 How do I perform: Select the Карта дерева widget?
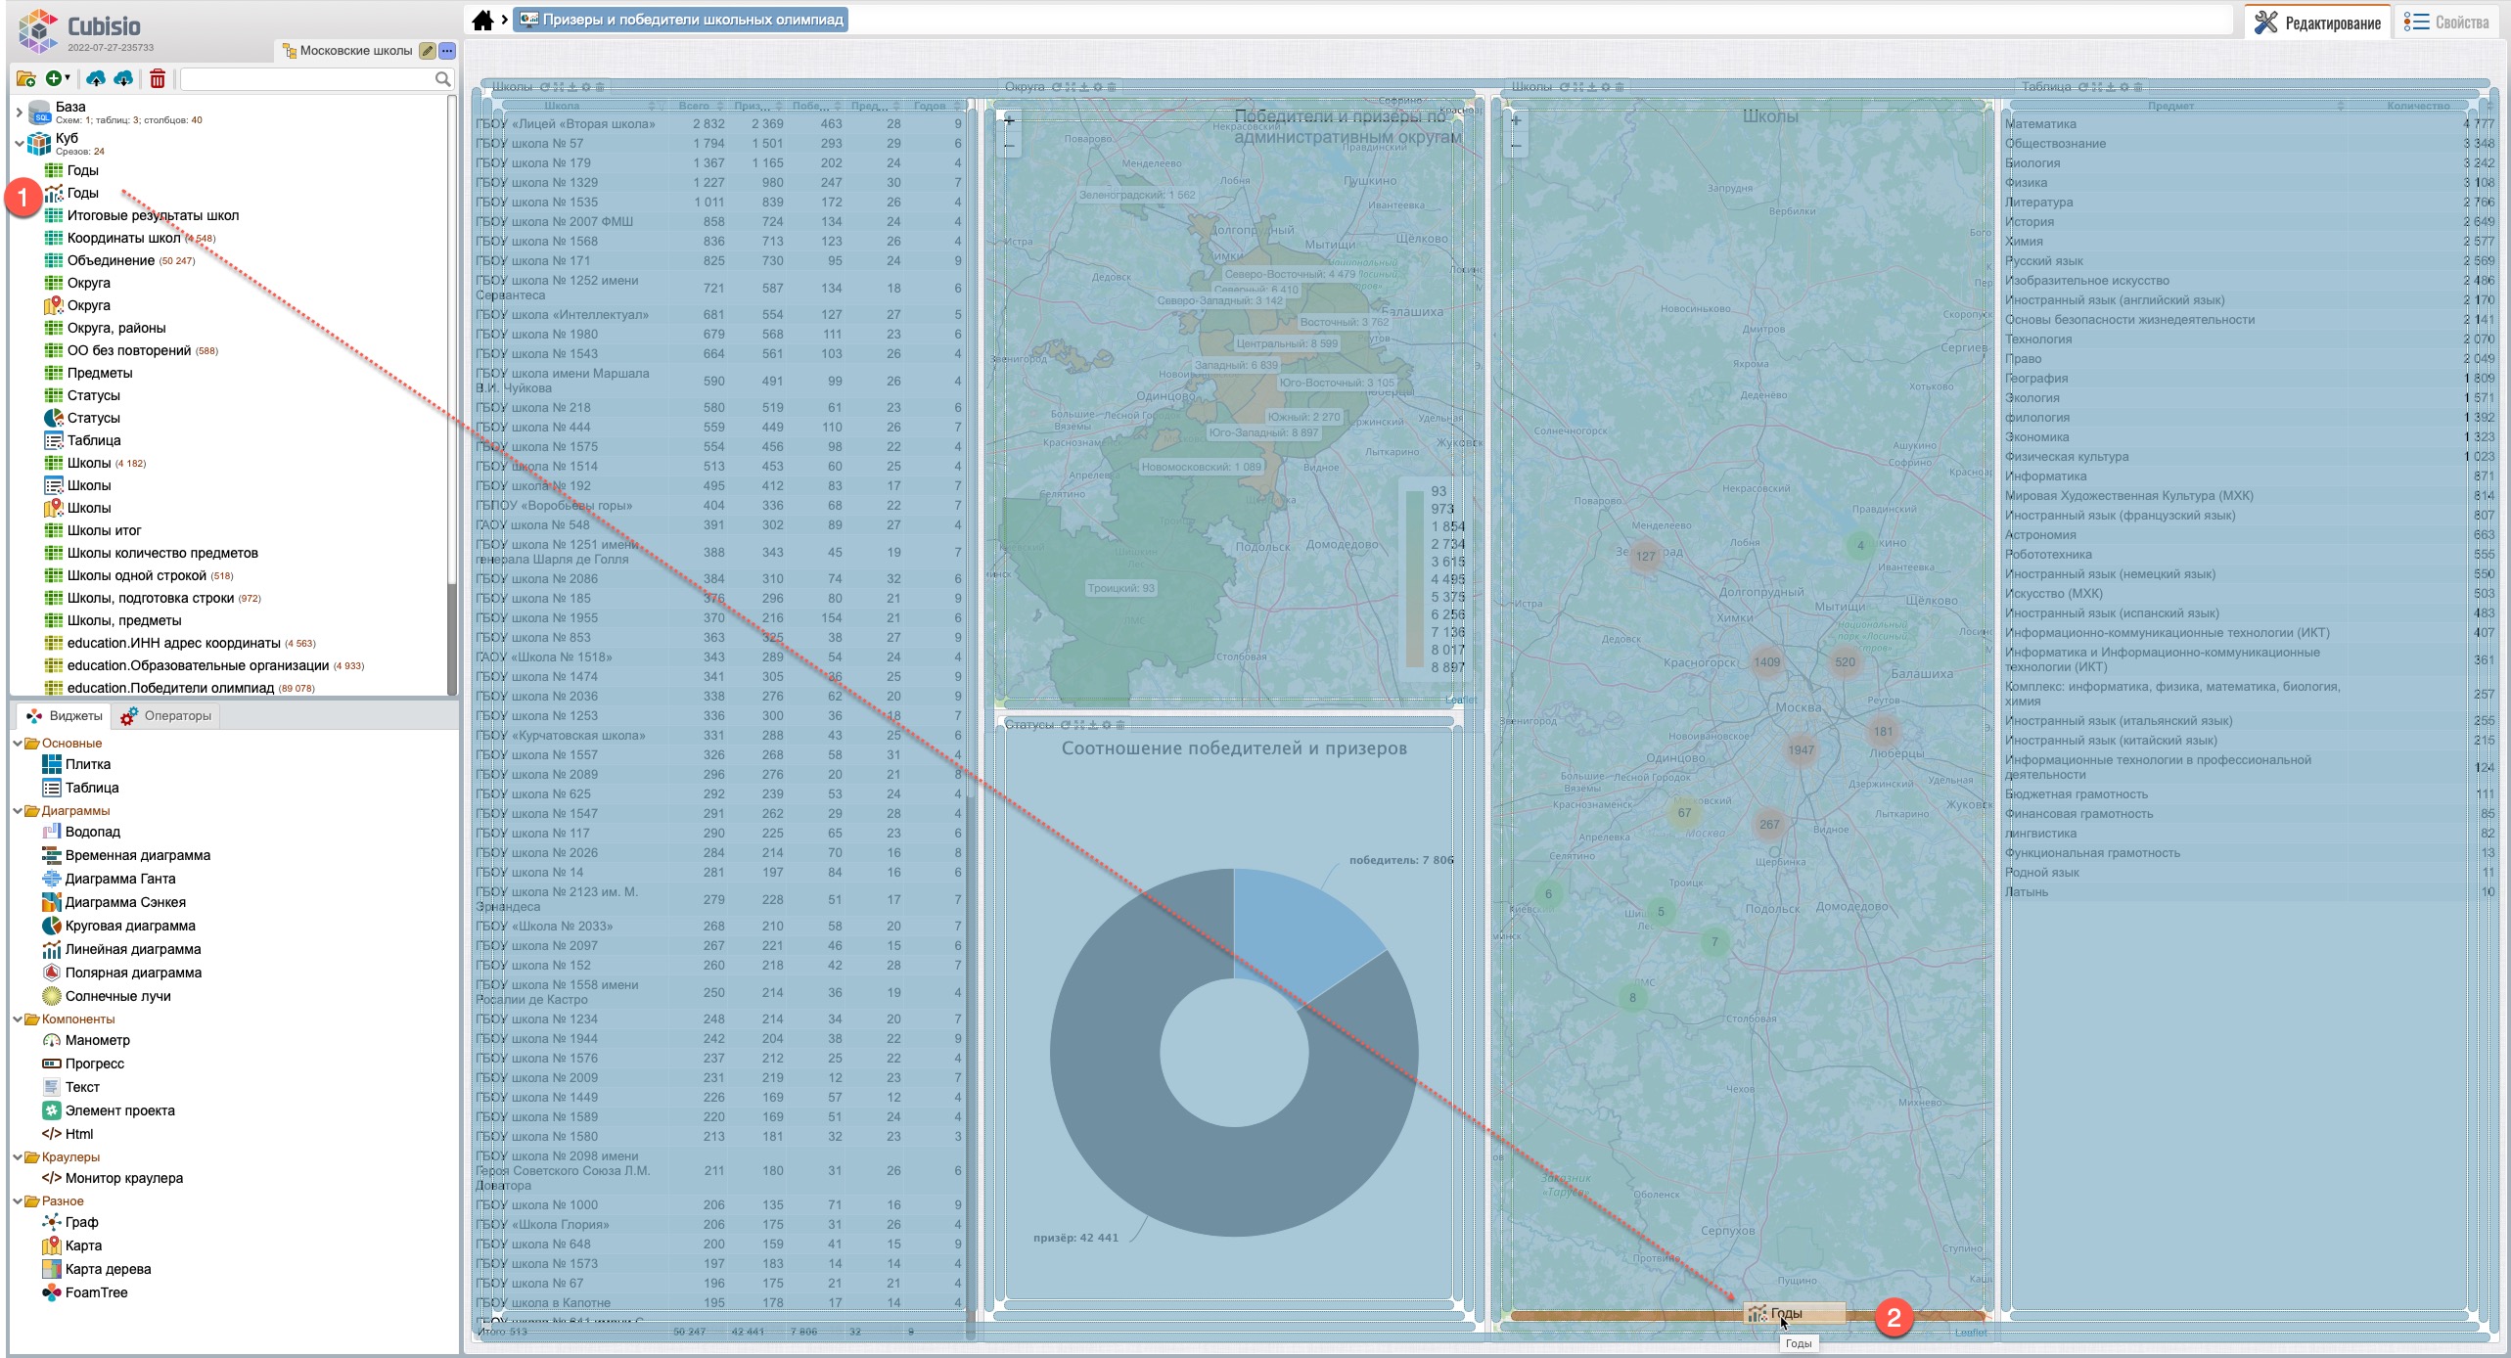click(x=108, y=1269)
